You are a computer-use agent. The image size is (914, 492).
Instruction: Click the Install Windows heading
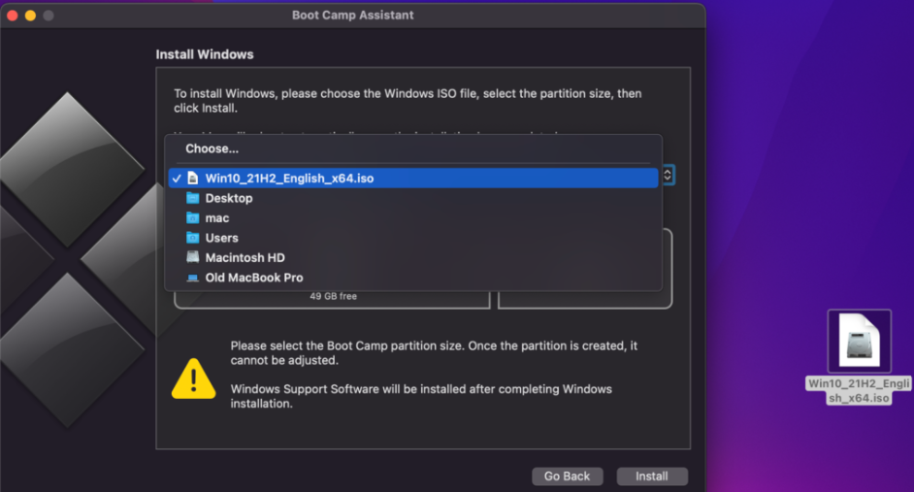205,54
